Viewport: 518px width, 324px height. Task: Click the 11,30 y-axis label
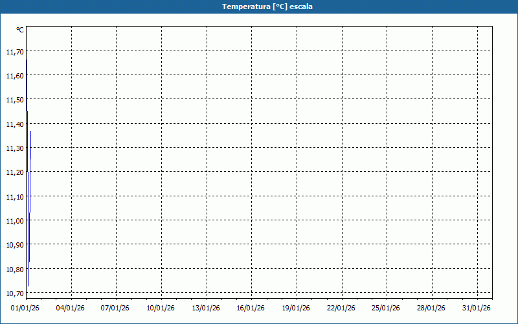click(15, 148)
